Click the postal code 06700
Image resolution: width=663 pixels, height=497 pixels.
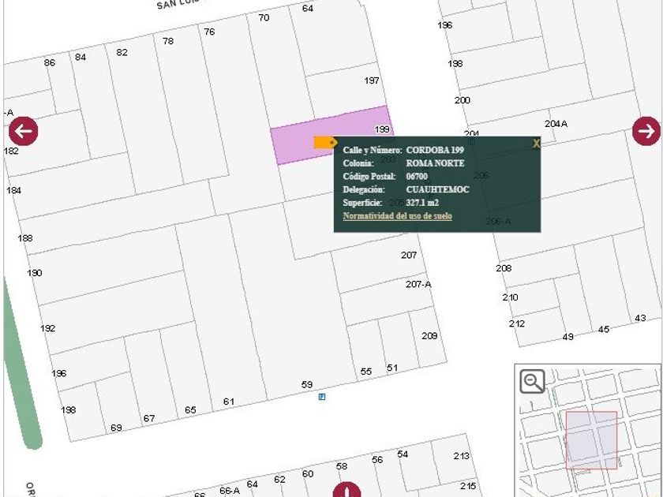(x=417, y=176)
